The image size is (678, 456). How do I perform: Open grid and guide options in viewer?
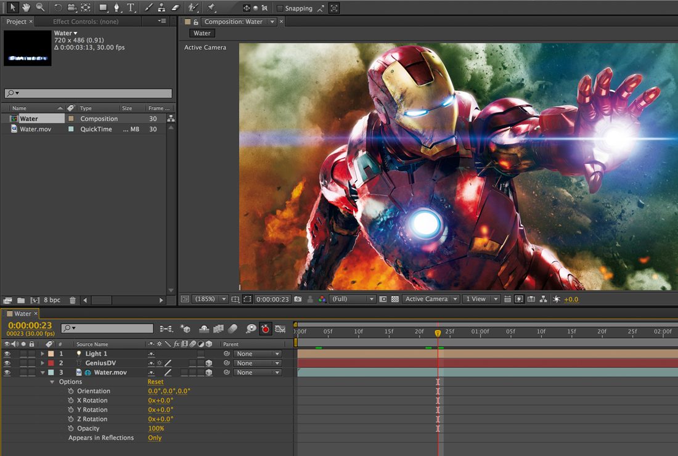[235, 299]
